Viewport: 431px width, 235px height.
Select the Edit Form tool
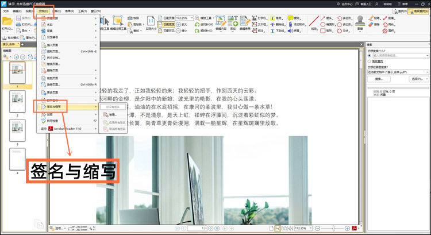(245, 24)
